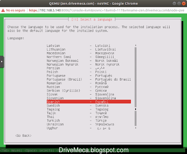The height and width of the screenshot is (154, 187).
Task: Select Romanian language row
Action: [x=89, y=83]
